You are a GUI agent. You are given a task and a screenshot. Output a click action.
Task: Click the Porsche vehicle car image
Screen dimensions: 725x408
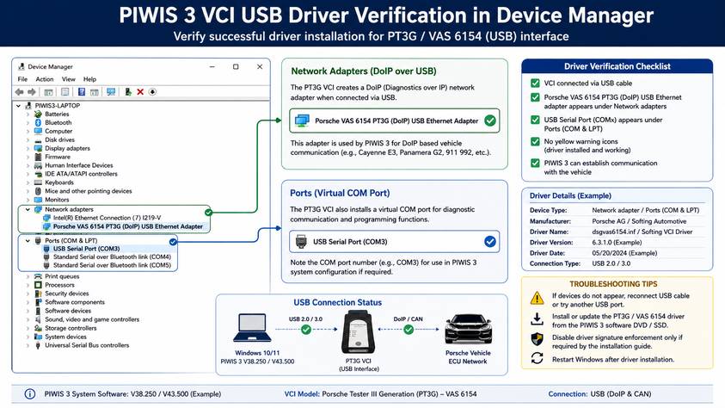(x=468, y=329)
